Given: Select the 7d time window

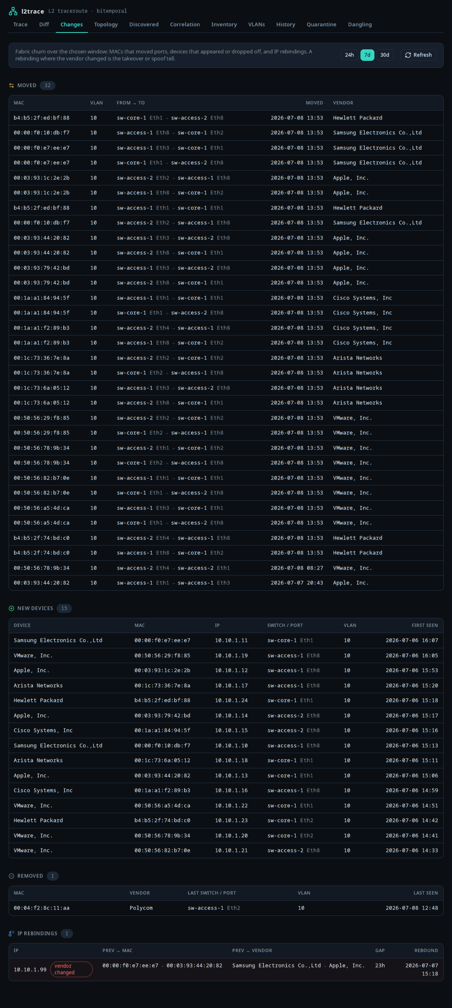Looking at the screenshot, I should (x=367, y=55).
